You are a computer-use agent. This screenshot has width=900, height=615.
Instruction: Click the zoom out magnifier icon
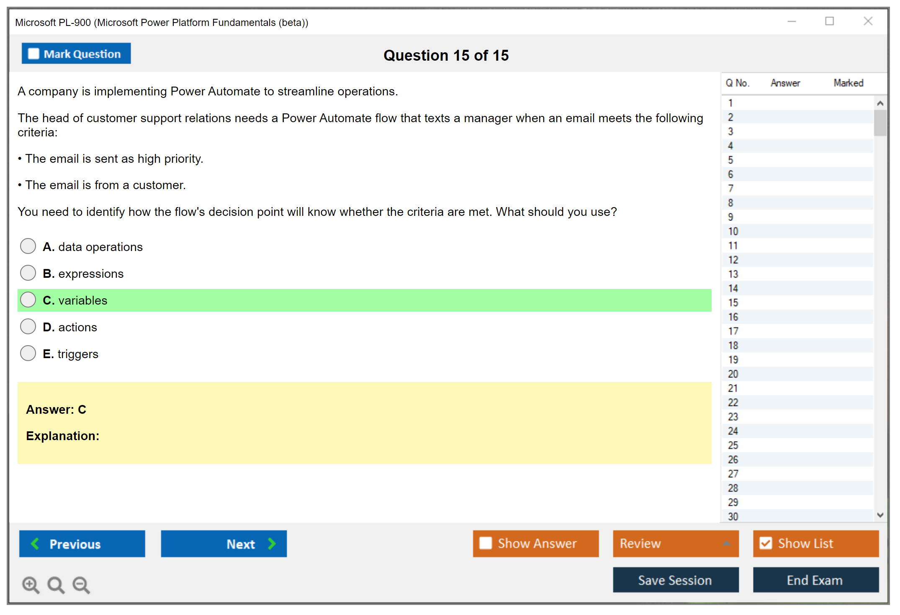(81, 585)
